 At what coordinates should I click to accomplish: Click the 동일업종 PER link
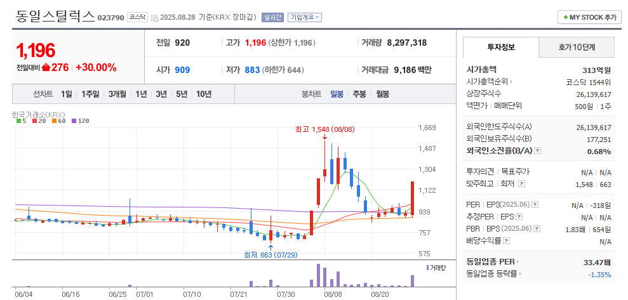(491, 262)
